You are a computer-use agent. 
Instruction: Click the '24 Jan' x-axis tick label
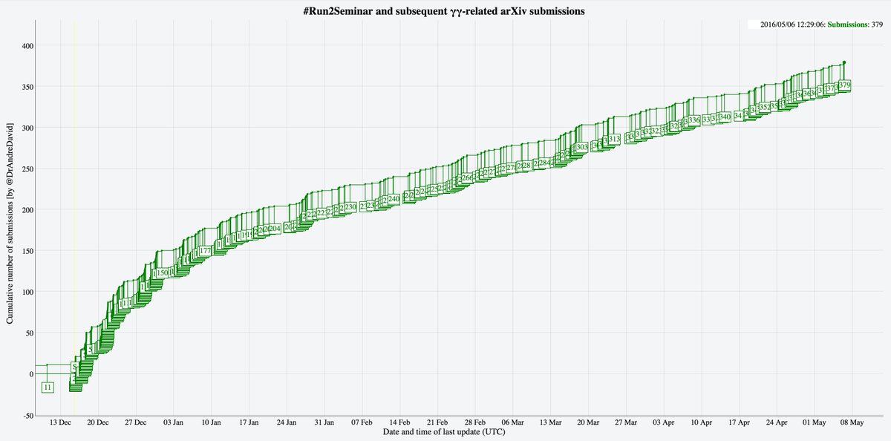coord(287,422)
